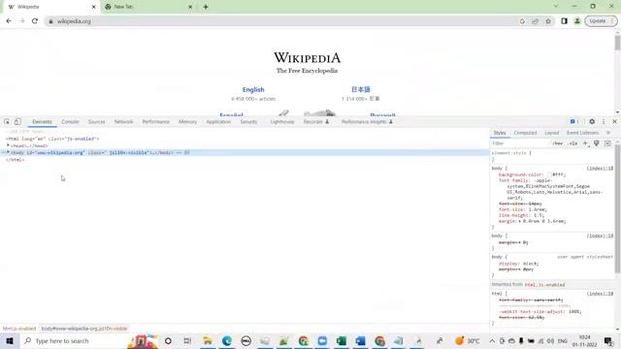Expand the body element node
The height and width of the screenshot is (349, 621).
click(x=8, y=152)
